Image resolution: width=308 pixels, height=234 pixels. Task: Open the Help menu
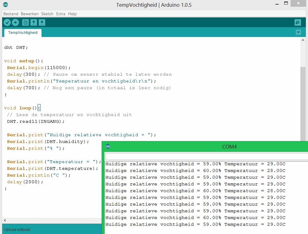pos(72,14)
